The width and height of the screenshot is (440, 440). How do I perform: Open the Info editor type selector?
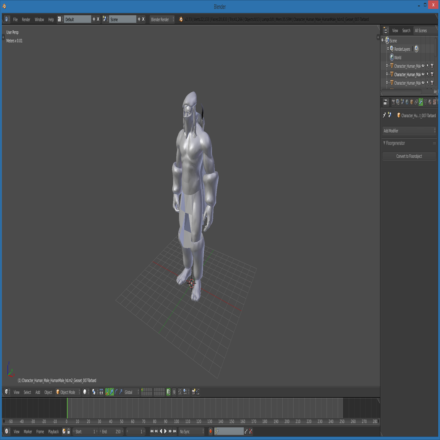pos(7,19)
